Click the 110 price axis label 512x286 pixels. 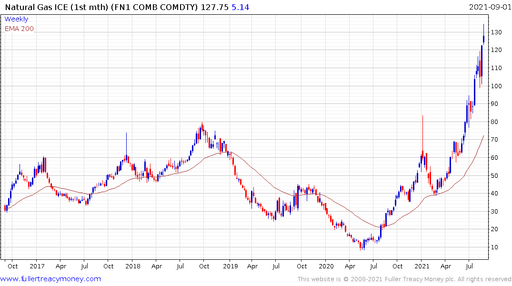496,68
